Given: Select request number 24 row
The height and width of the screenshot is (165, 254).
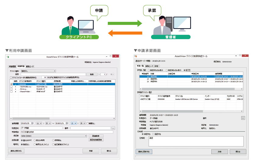Looking at the screenshot, I should coord(191,79).
